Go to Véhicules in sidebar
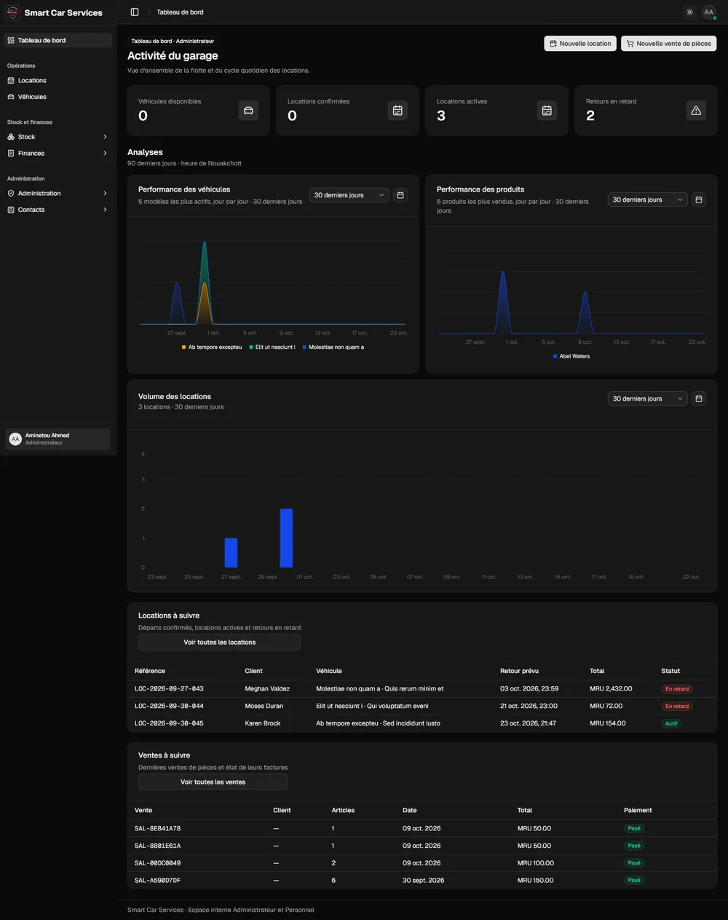Viewport: 728px width, 920px height. click(58, 97)
